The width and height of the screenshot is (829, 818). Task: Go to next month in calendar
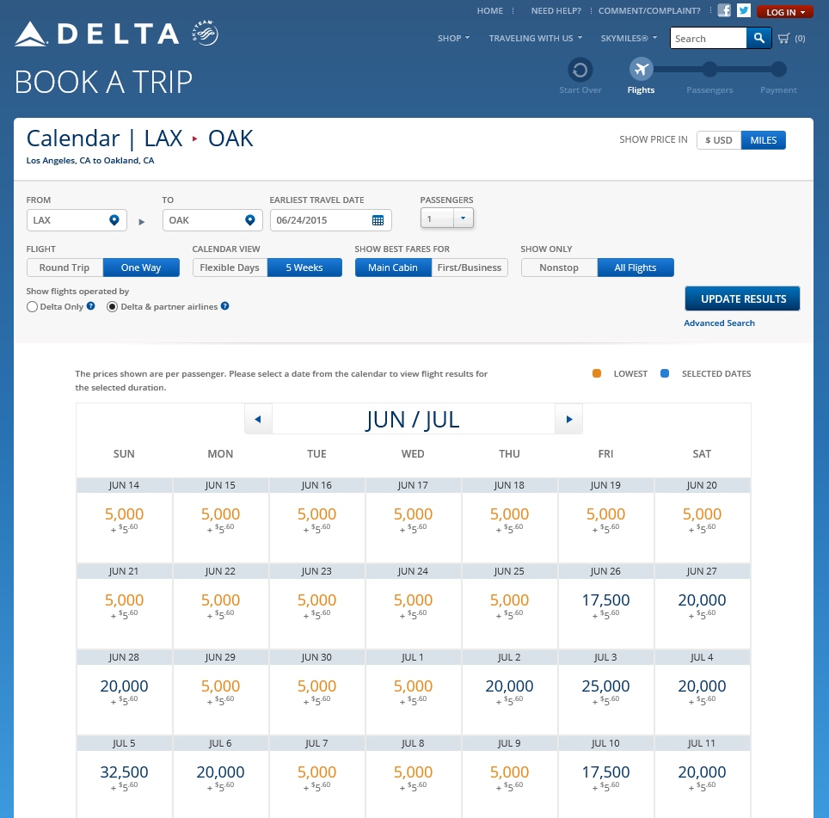(568, 420)
